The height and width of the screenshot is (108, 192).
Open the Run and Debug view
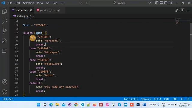point(4,41)
